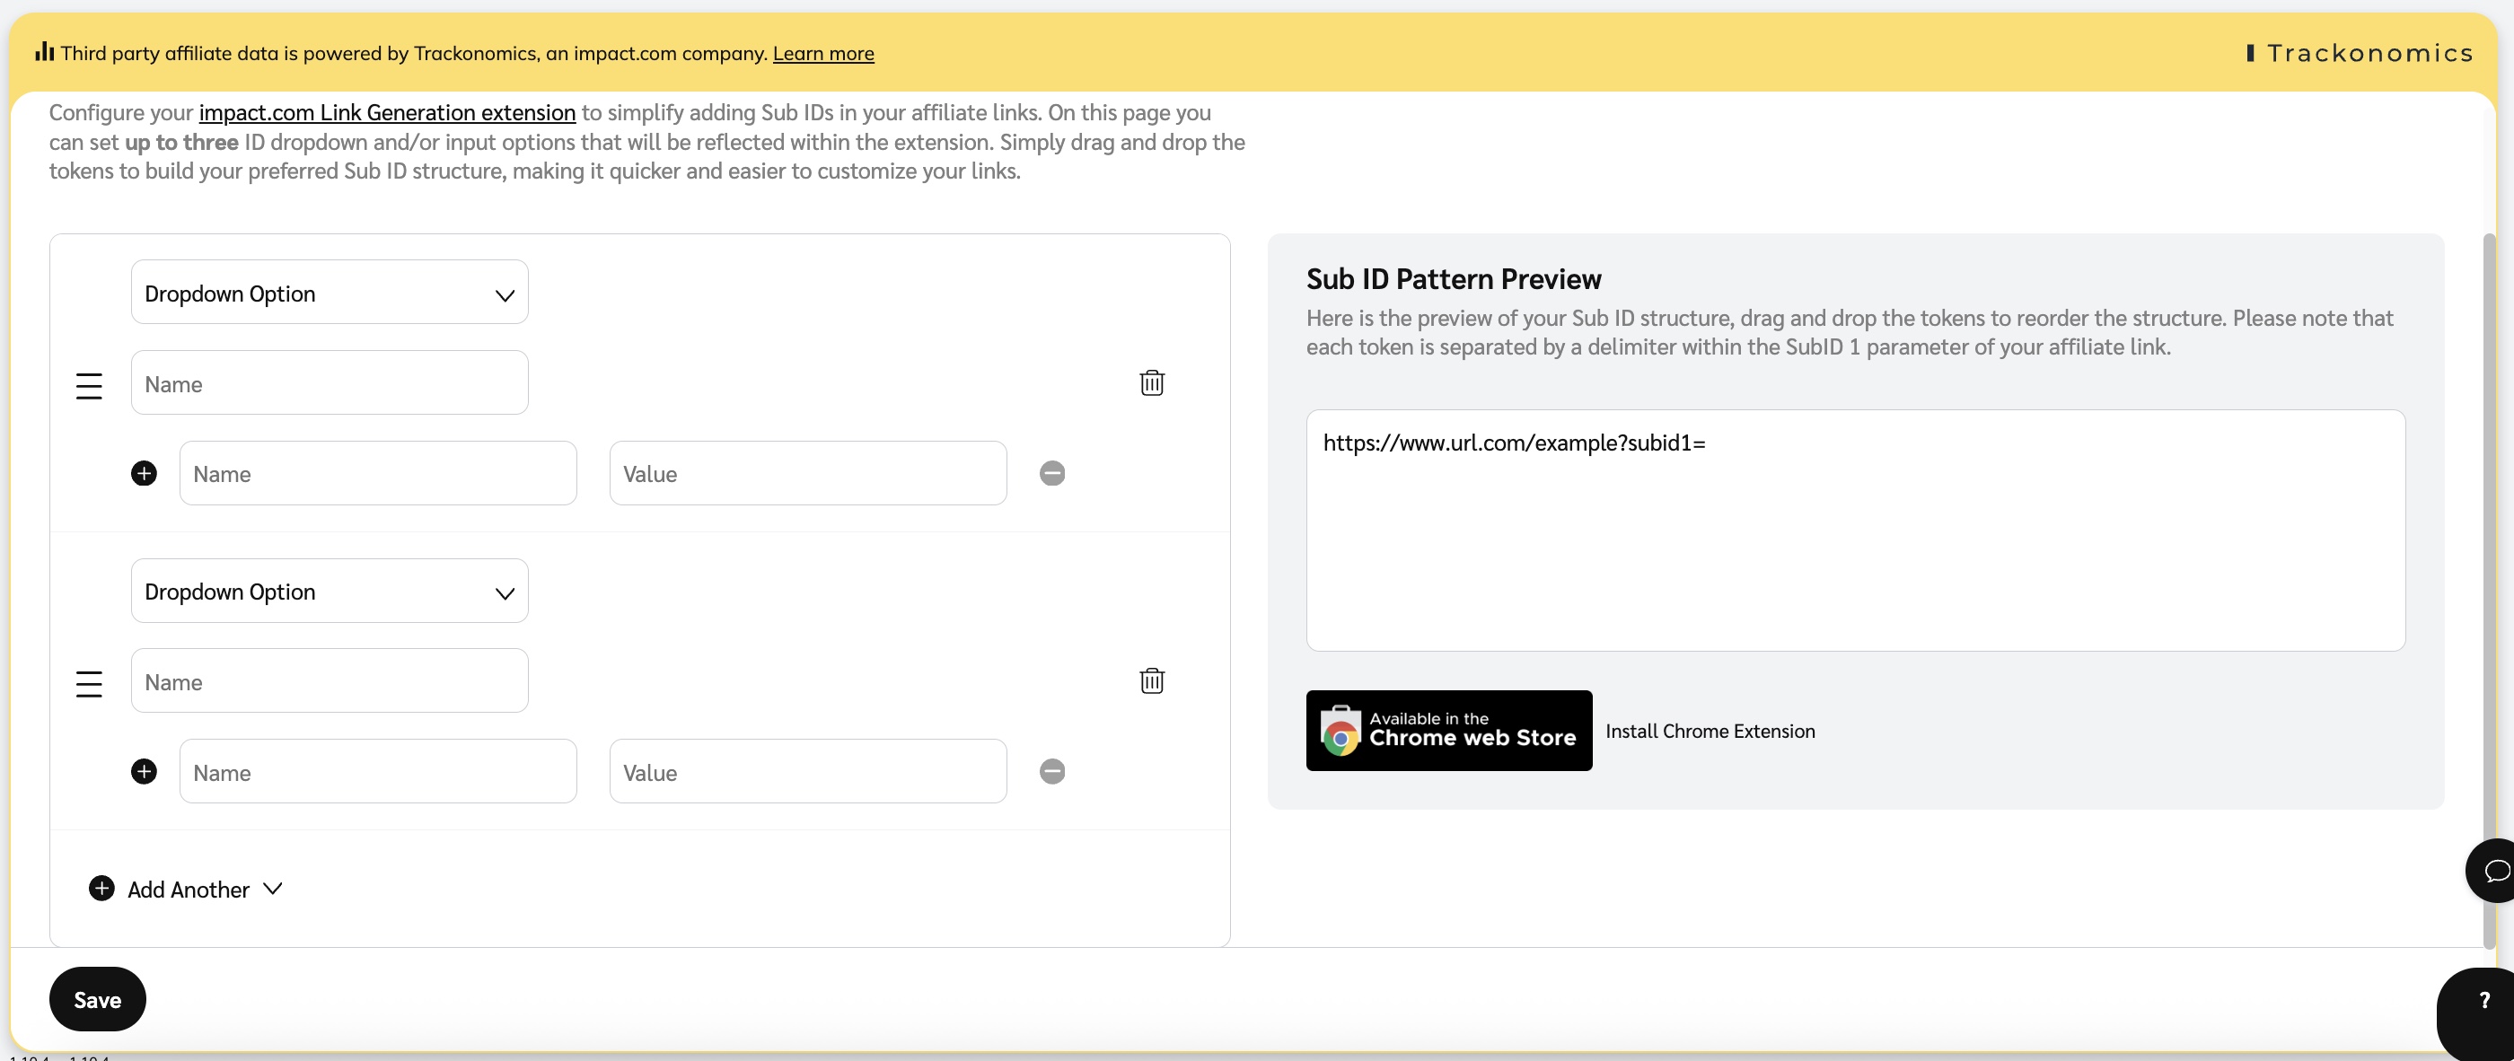Expand the Add Another menu

pyautogui.click(x=187, y=890)
